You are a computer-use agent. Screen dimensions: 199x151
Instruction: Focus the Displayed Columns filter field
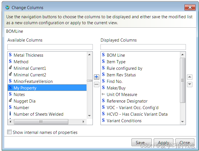tap(143, 47)
